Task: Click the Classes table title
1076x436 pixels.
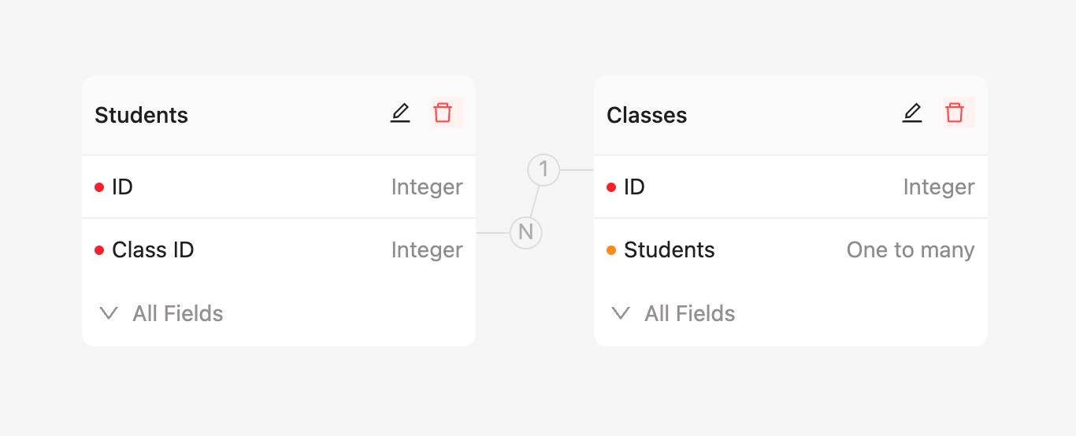Action: (647, 115)
